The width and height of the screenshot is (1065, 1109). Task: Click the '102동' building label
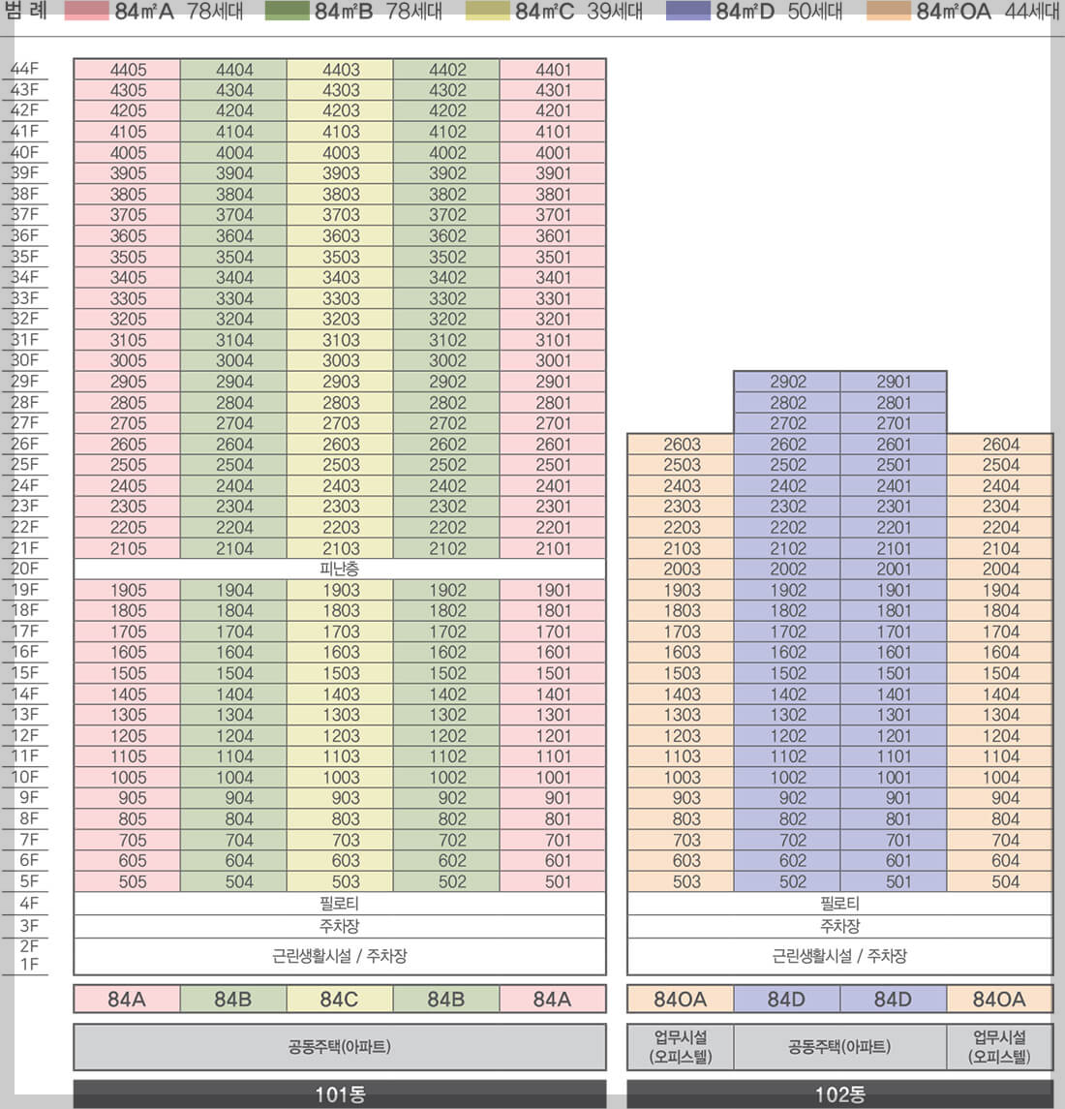tap(840, 1094)
